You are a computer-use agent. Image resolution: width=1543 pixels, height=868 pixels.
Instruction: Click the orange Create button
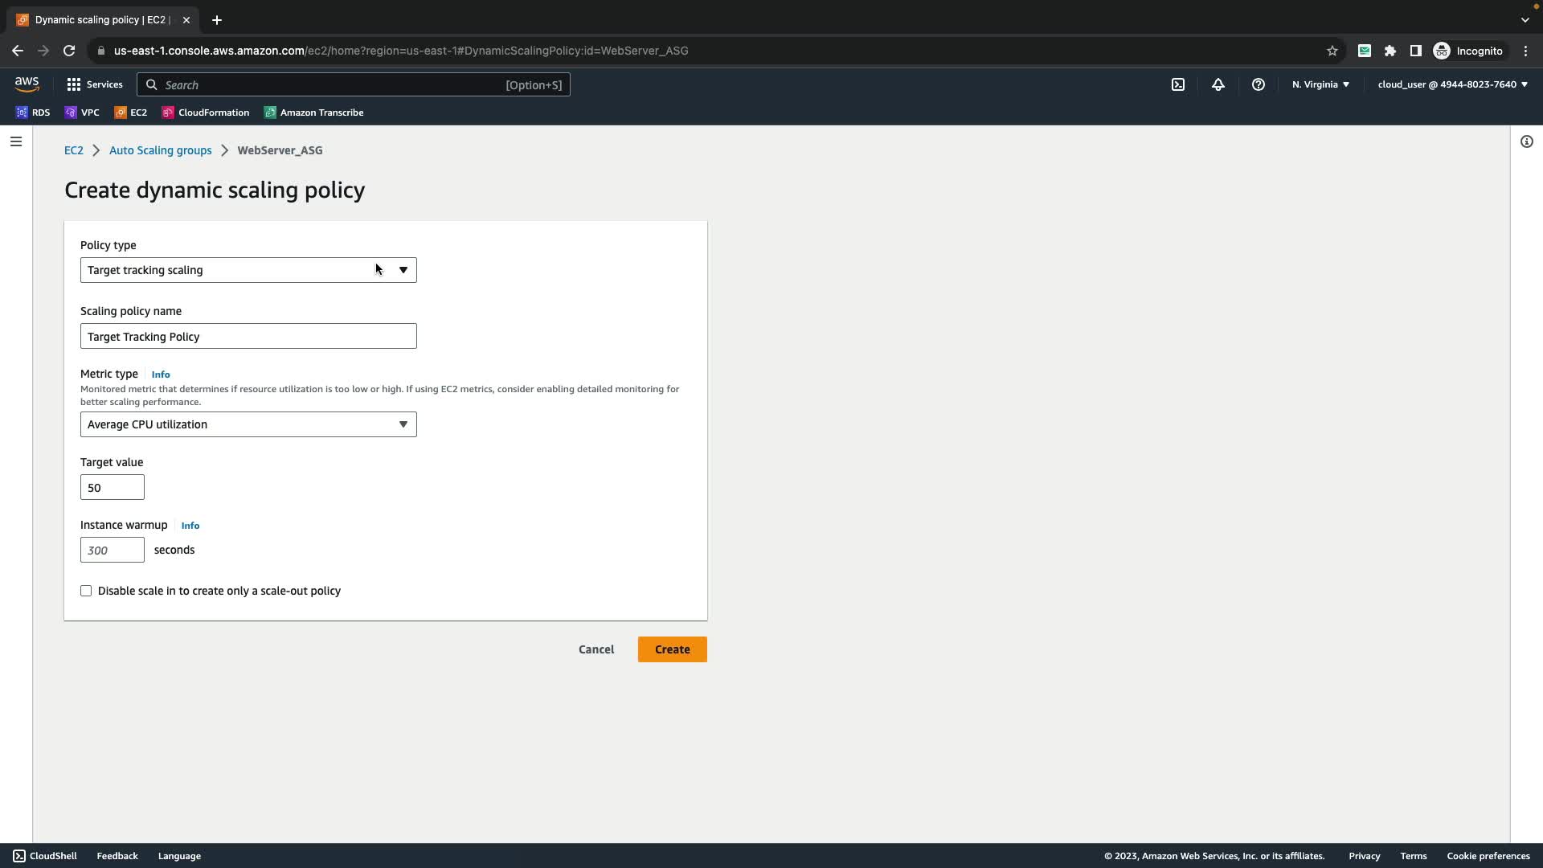pos(672,649)
